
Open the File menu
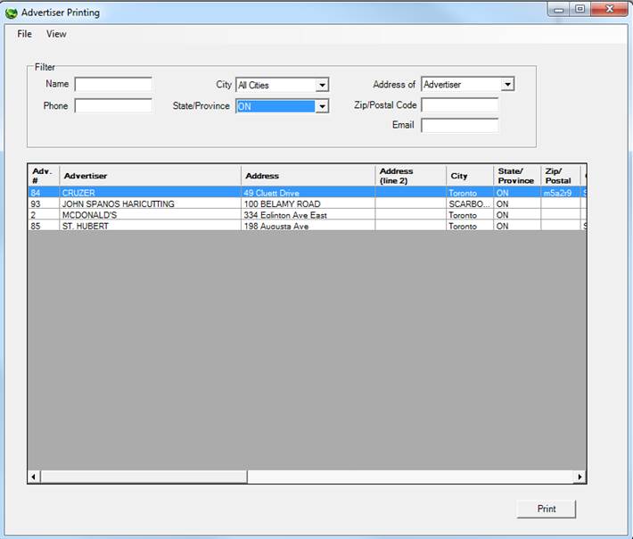[24, 34]
